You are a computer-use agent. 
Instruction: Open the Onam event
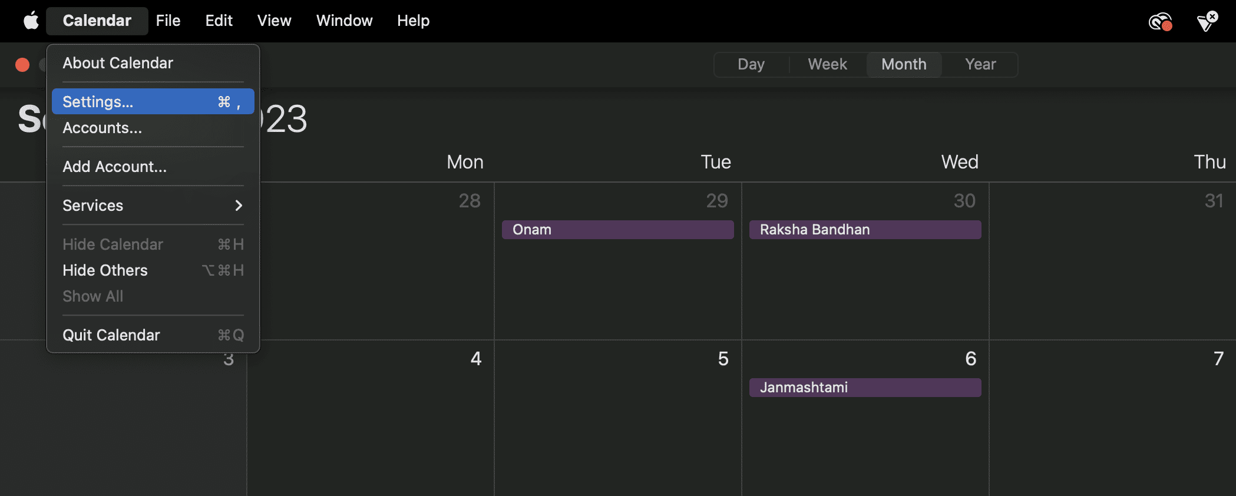pos(617,230)
